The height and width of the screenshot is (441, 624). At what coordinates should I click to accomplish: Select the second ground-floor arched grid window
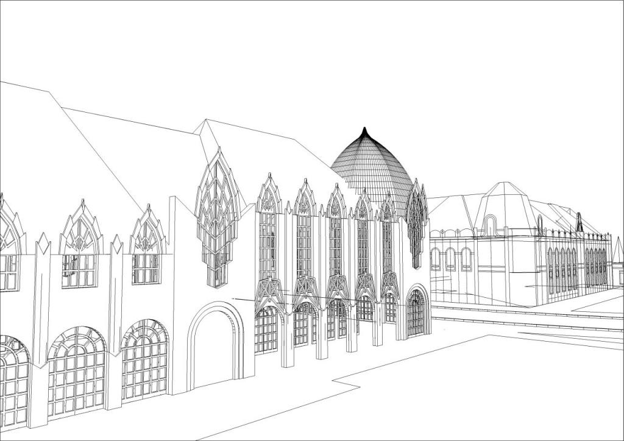tap(76, 373)
